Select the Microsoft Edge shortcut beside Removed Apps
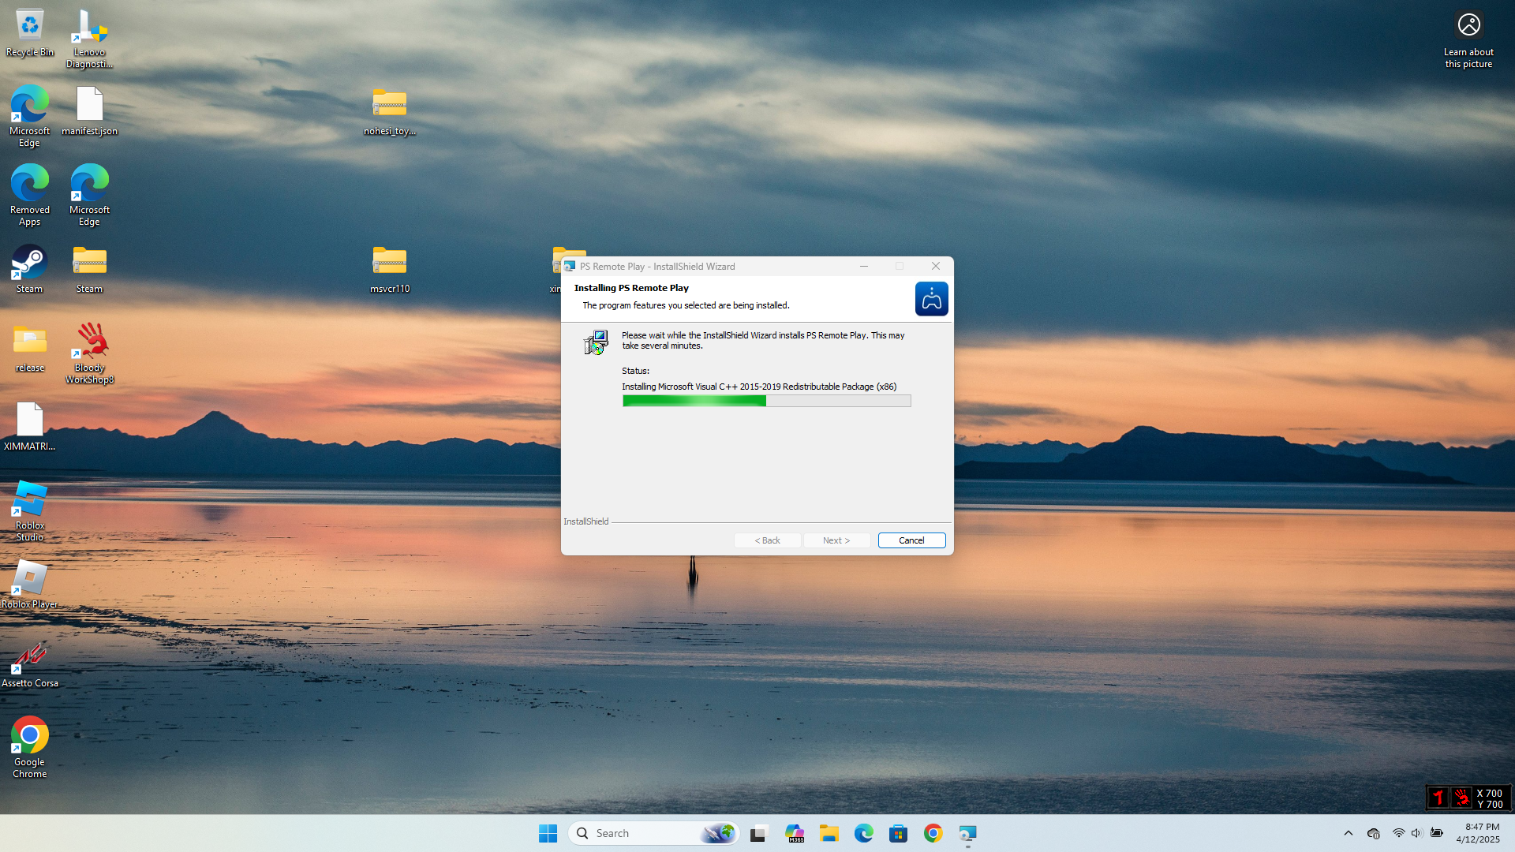The width and height of the screenshot is (1515, 852). 89,195
